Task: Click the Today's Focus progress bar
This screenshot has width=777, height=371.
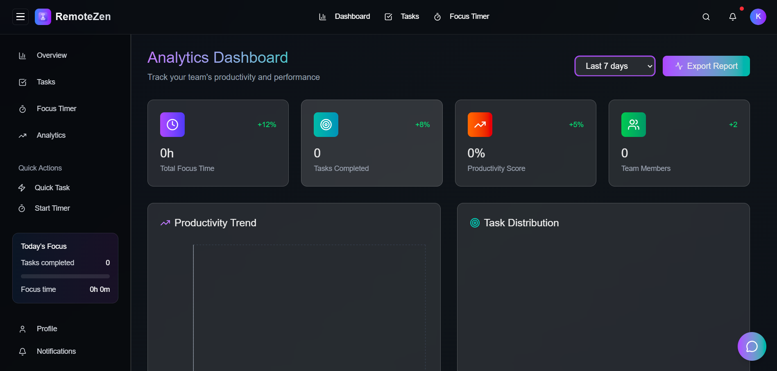Action: [65, 276]
